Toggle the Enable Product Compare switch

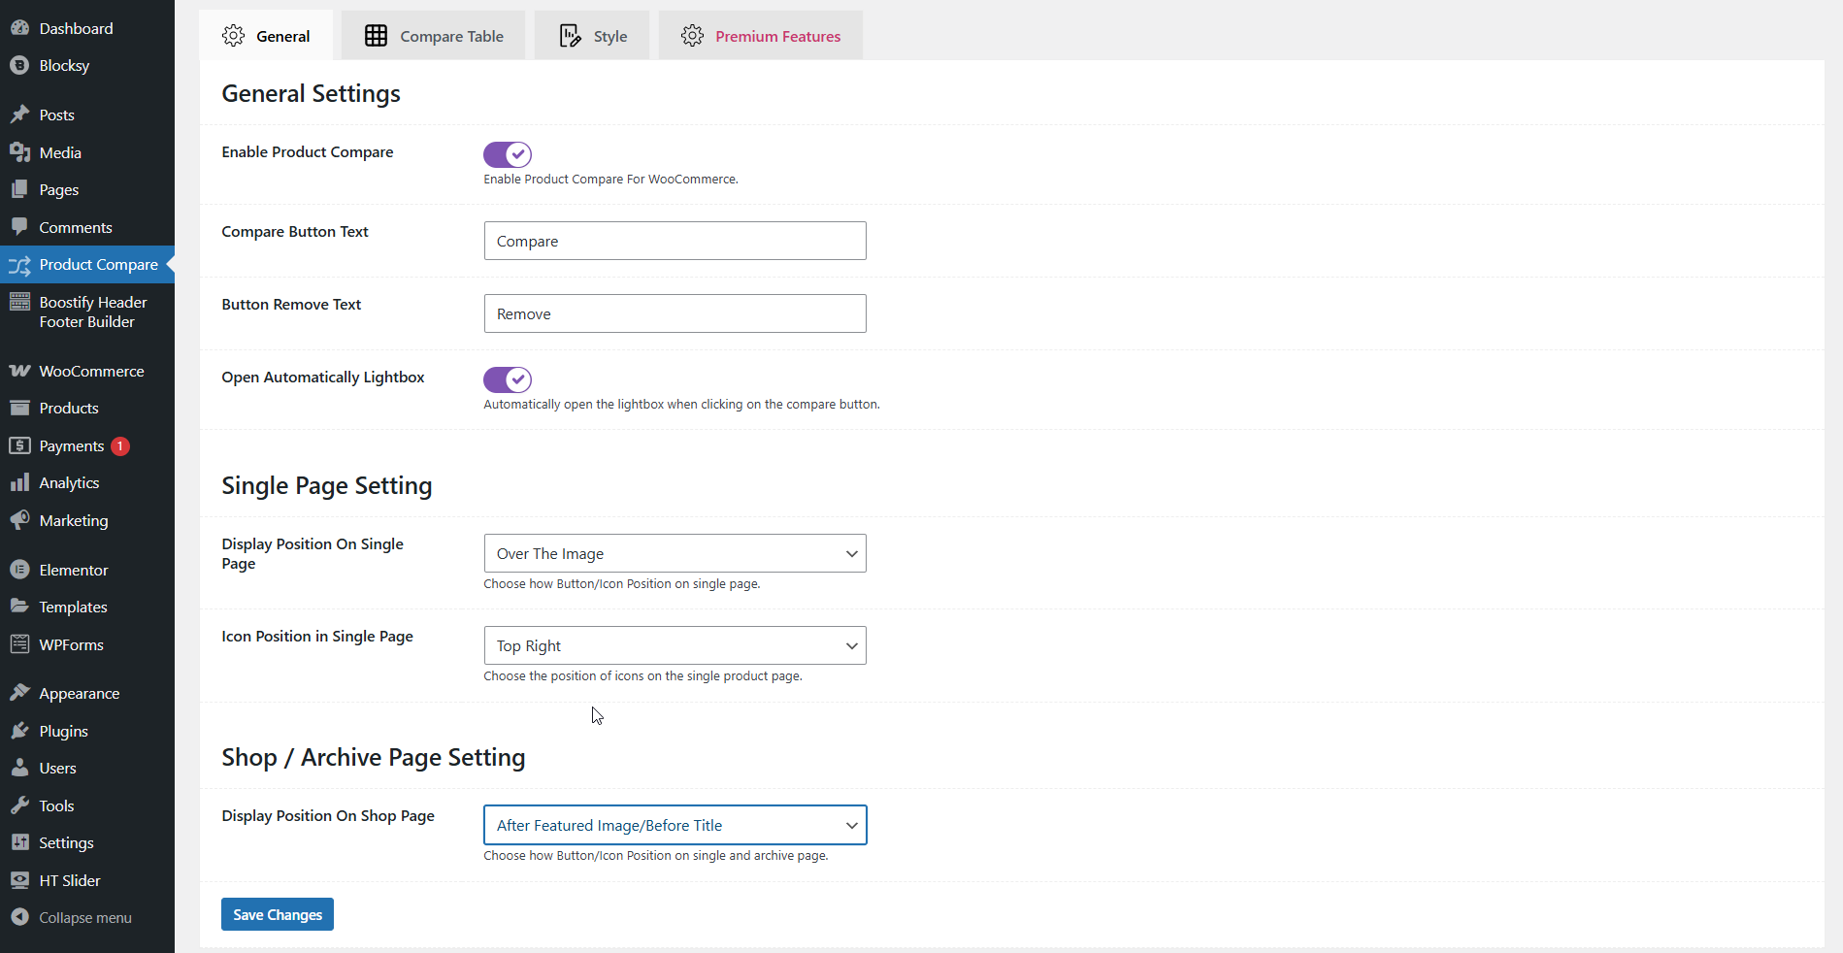tap(507, 154)
